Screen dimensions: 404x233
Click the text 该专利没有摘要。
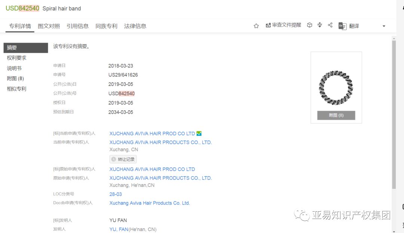(x=71, y=46)
